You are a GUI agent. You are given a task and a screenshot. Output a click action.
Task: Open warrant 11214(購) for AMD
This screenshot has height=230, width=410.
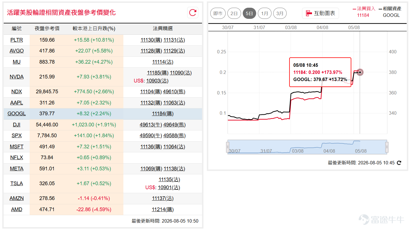[x=163, y=209]
